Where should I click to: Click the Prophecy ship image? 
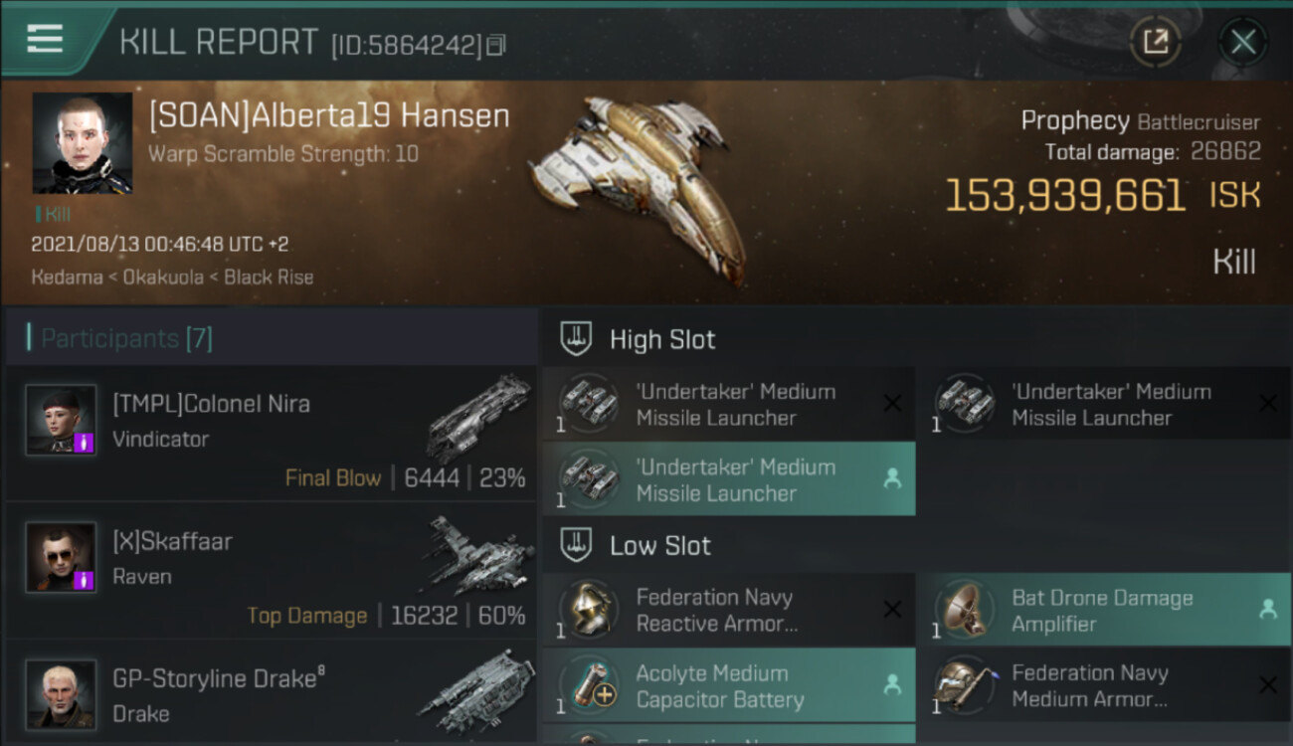[638, 185]
